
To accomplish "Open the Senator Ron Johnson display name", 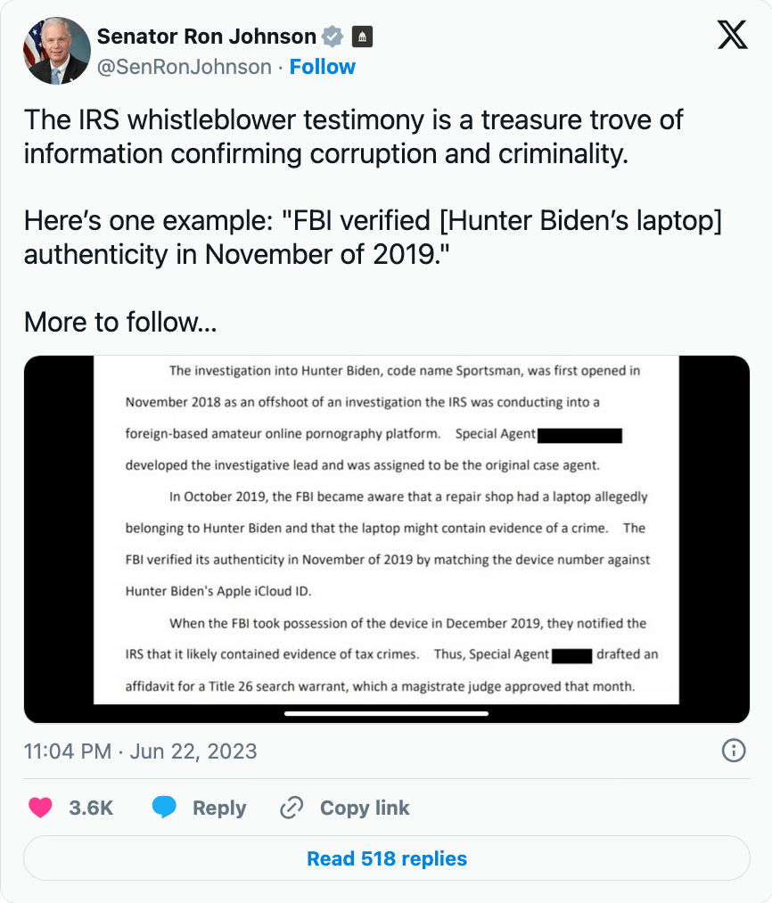I will coord(206,37).
